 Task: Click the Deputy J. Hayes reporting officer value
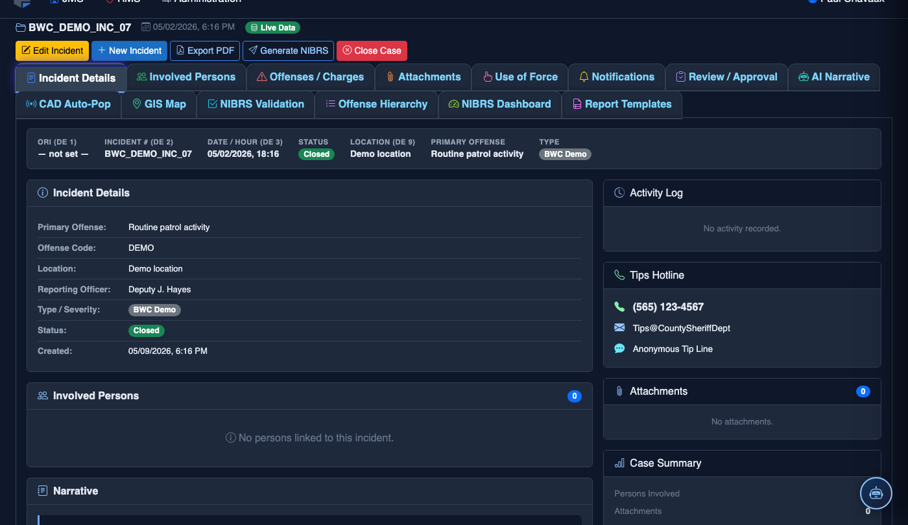tap(160, 289)
